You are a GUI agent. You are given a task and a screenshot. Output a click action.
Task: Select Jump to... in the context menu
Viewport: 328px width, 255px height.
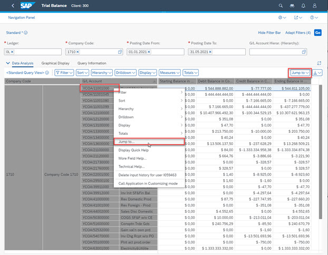point(149,142)
